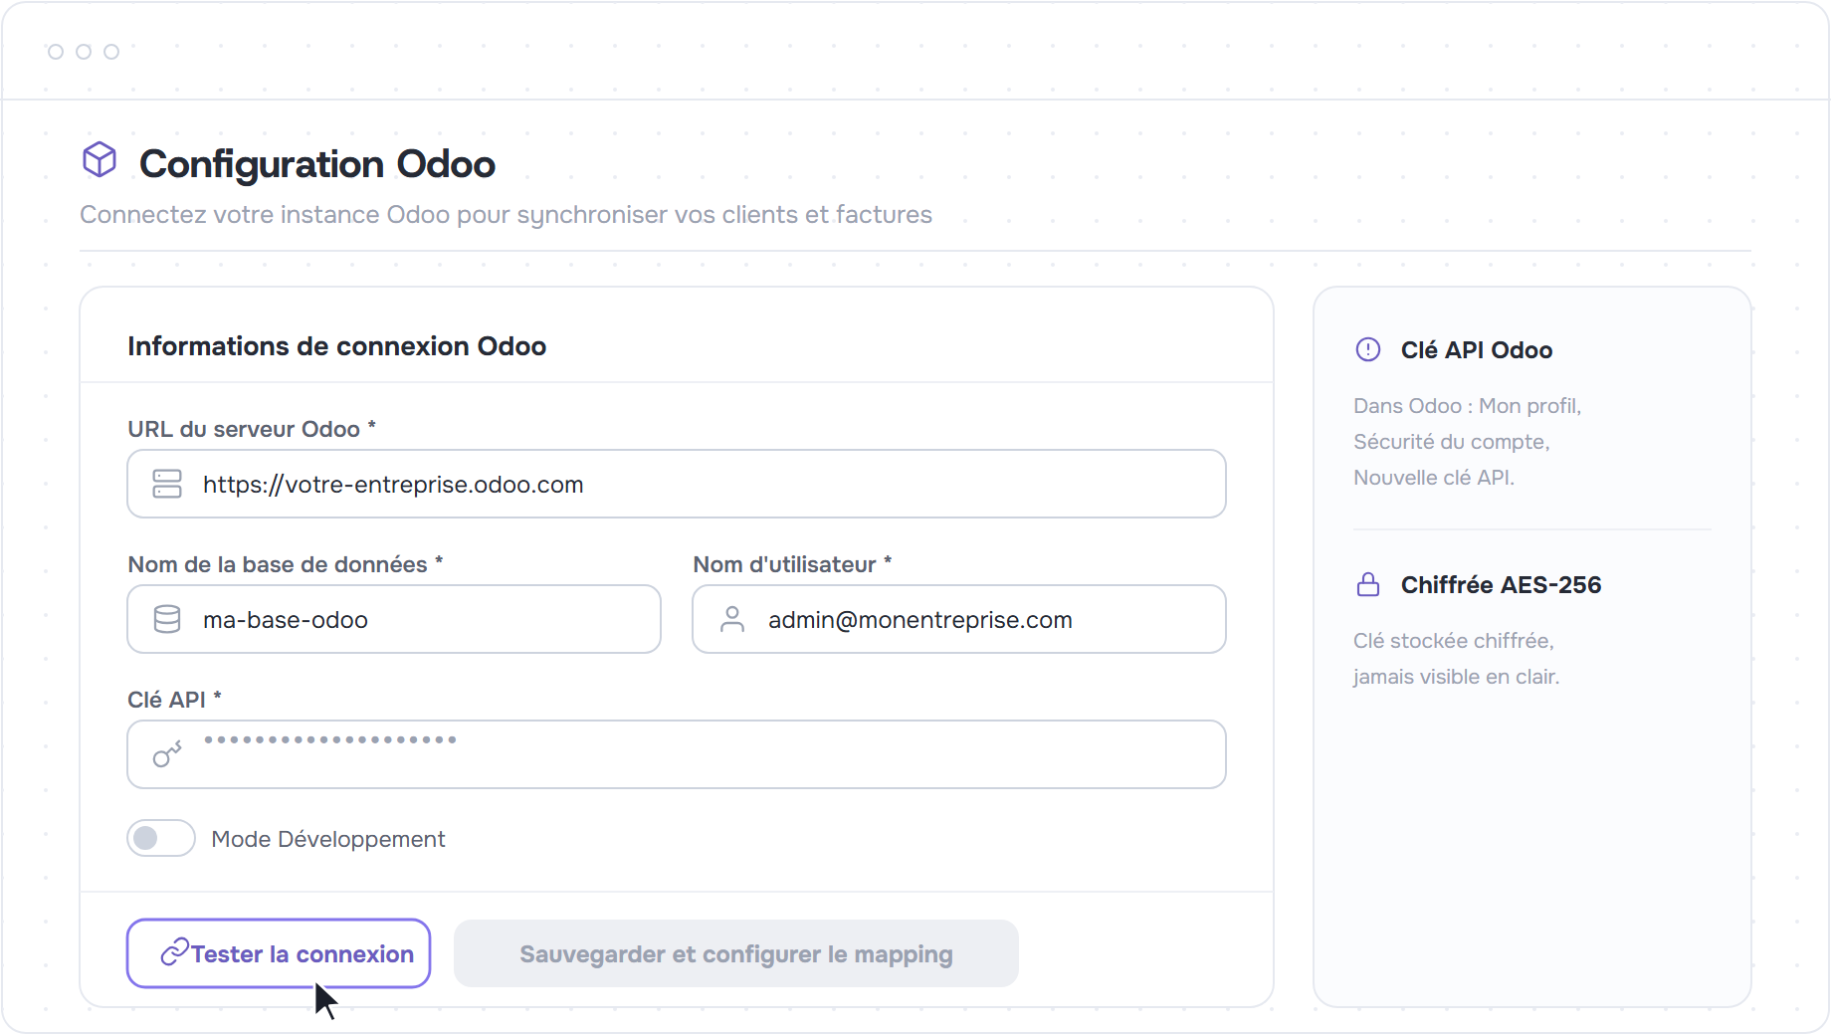The image size is (1831, 1035).
Task: Click the Nom d'utilisateur label
Action: click(792, 564)
